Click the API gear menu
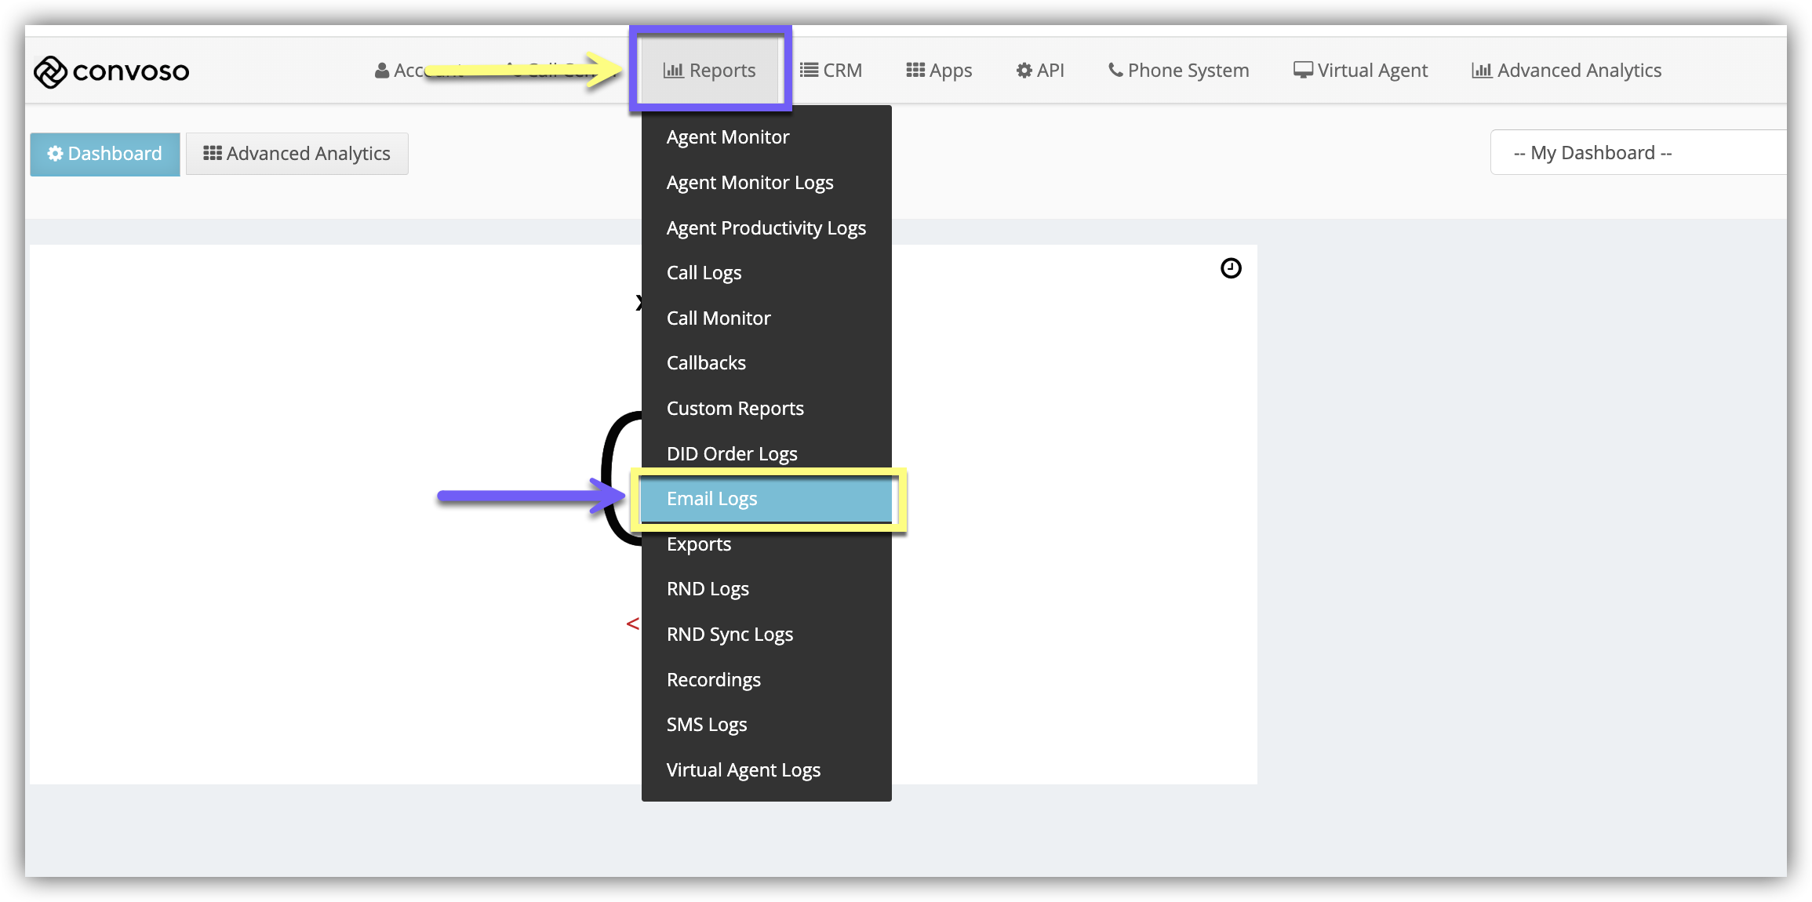Viewport: 1812px width, 902px height. [x=1040, y=71]
